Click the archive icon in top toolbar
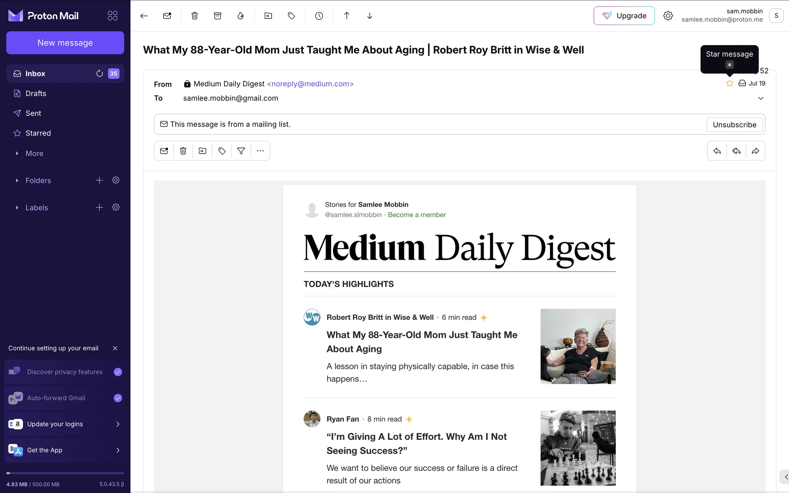This screenshot has width=789, height=493. click(x=217, y=16)
